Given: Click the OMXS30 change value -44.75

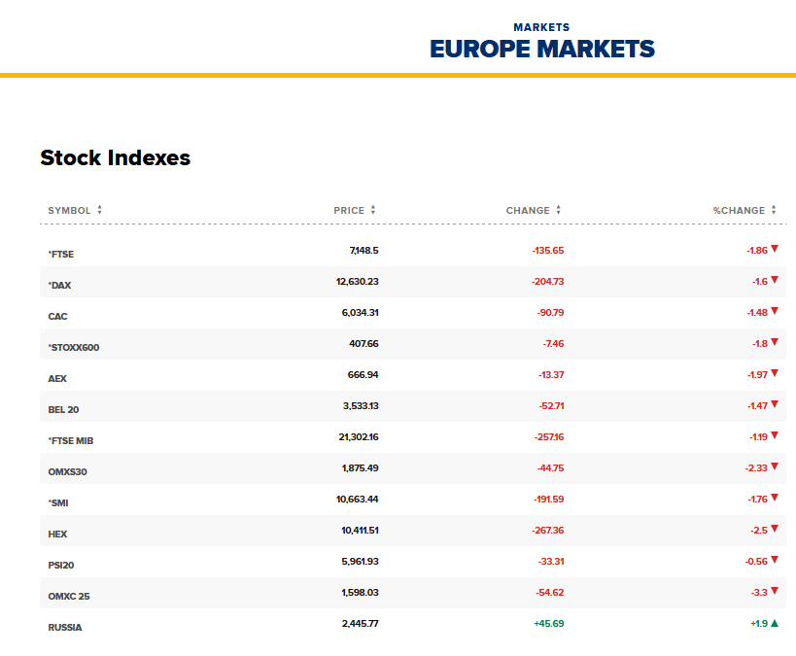Looking at the screenshot, I should (x=550, y=468).
